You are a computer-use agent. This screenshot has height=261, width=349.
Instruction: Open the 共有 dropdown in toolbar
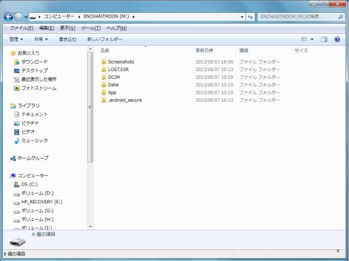pyautogui.click(x=41, y=40)
